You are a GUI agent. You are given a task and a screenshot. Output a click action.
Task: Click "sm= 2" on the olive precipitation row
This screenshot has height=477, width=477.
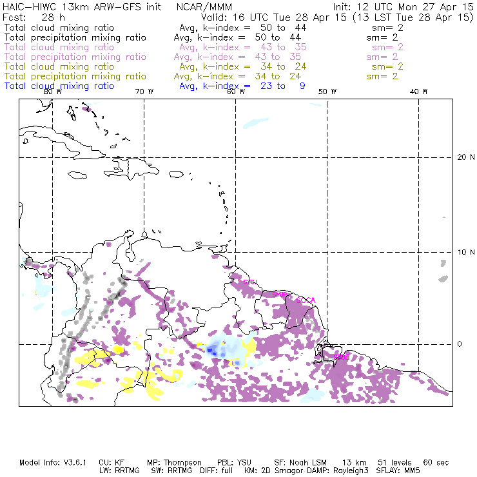tap(382, 76)
